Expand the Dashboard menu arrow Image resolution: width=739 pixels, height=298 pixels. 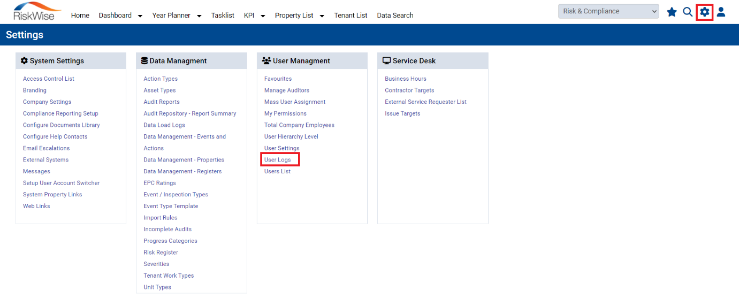click(140, 16)
